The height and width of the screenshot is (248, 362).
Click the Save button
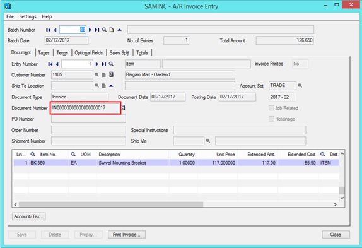tap(22, 235)
